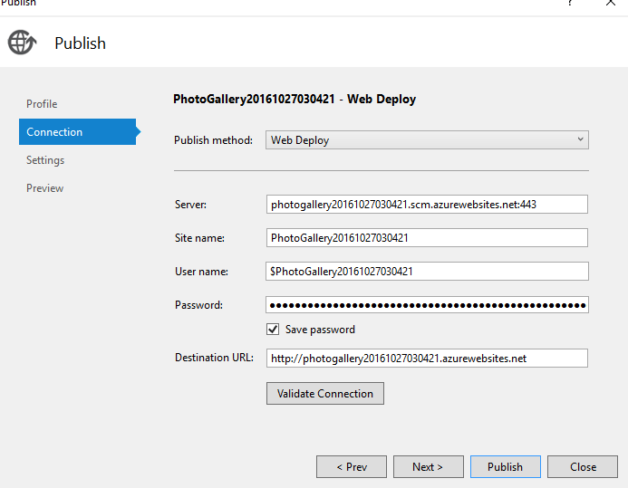Go to the Settings step
The image size is (628, 488).
pos(45,160)
